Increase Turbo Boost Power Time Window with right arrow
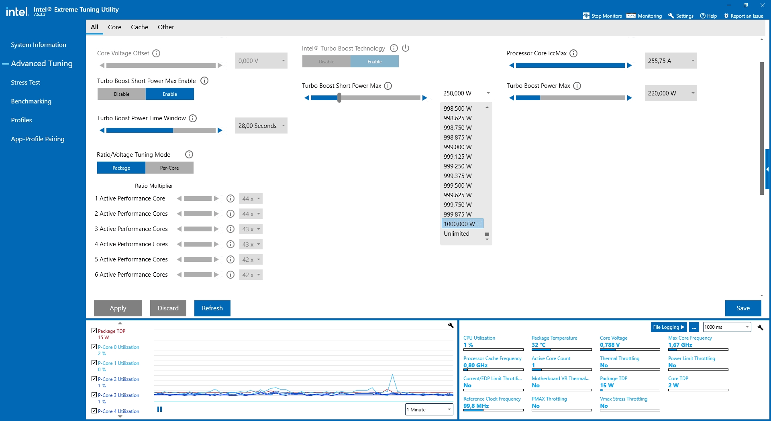Viewport: 771px width, 421px height. click(x=220, y=130)
